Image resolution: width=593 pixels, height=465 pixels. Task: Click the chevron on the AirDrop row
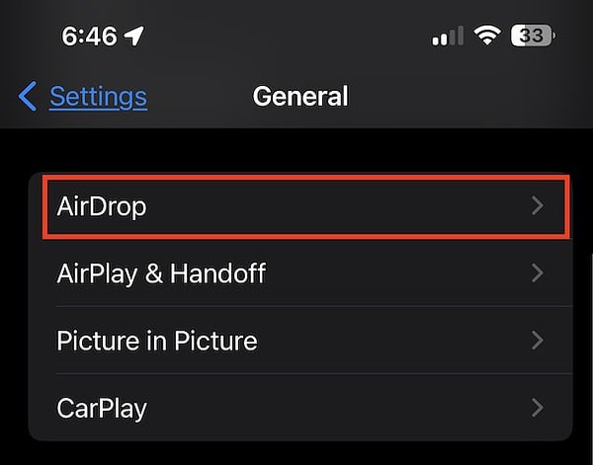pyautogui.click(x=538, y=206)
